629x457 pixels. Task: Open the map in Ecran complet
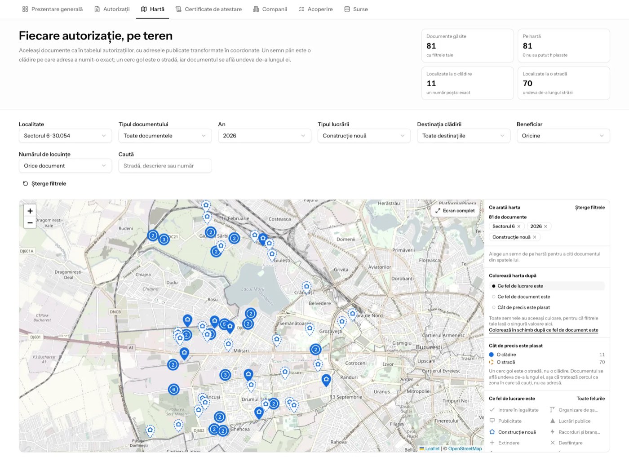point(455,210)
